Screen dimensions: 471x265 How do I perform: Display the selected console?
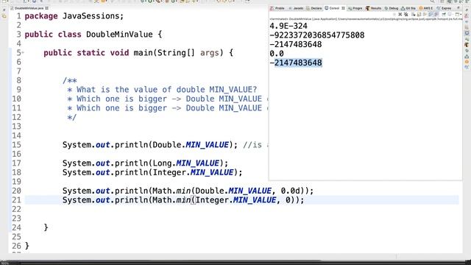(450, 15)
